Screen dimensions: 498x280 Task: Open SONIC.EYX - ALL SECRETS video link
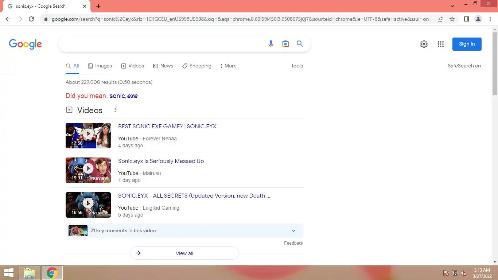194,196
